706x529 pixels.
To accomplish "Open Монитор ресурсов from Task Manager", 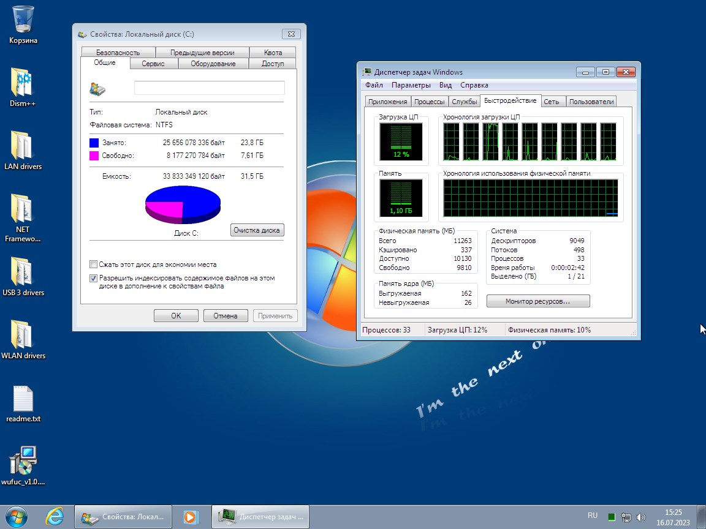I will pos(537,301).
